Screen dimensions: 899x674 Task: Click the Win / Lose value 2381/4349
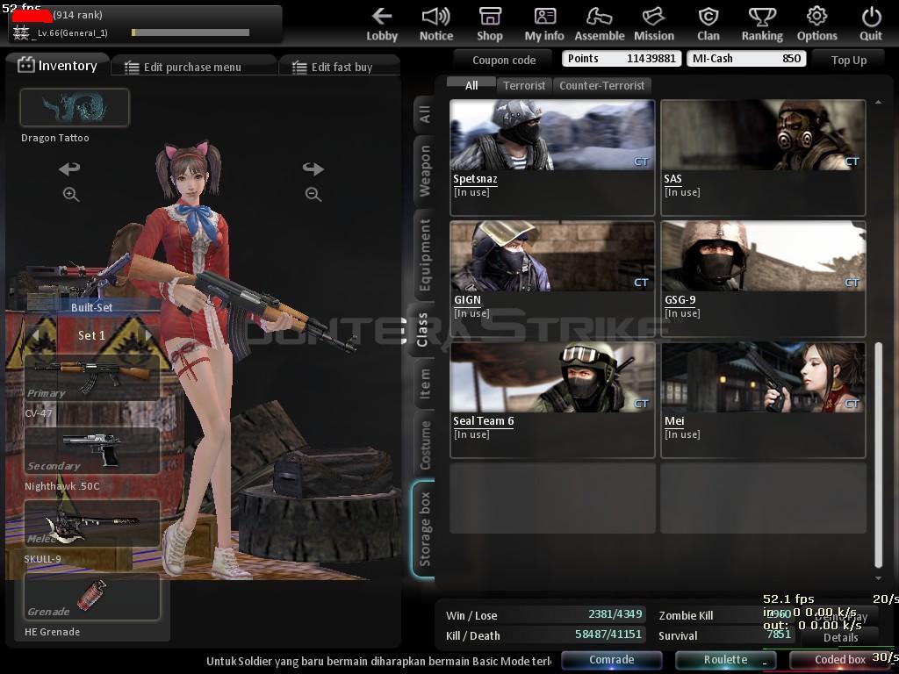[x=615, y=614]
